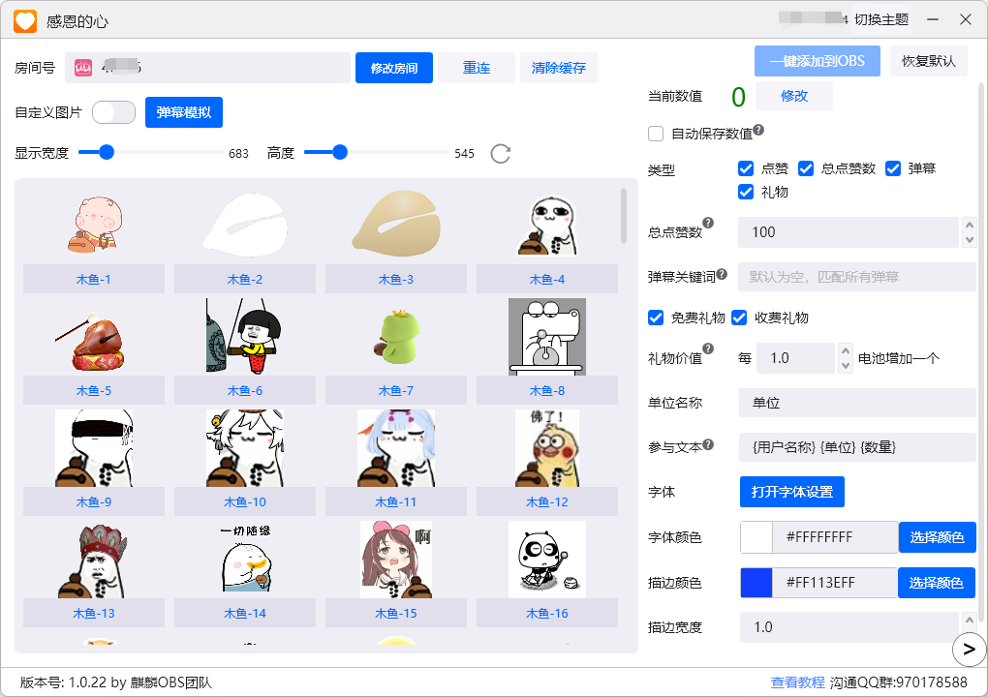
Task: Select the 木鱼-14 一切随缘 duck image
Action: point(245,560)
